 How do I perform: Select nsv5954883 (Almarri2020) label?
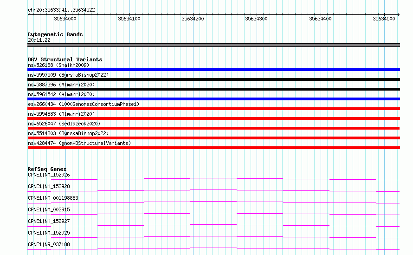[61, 114]
